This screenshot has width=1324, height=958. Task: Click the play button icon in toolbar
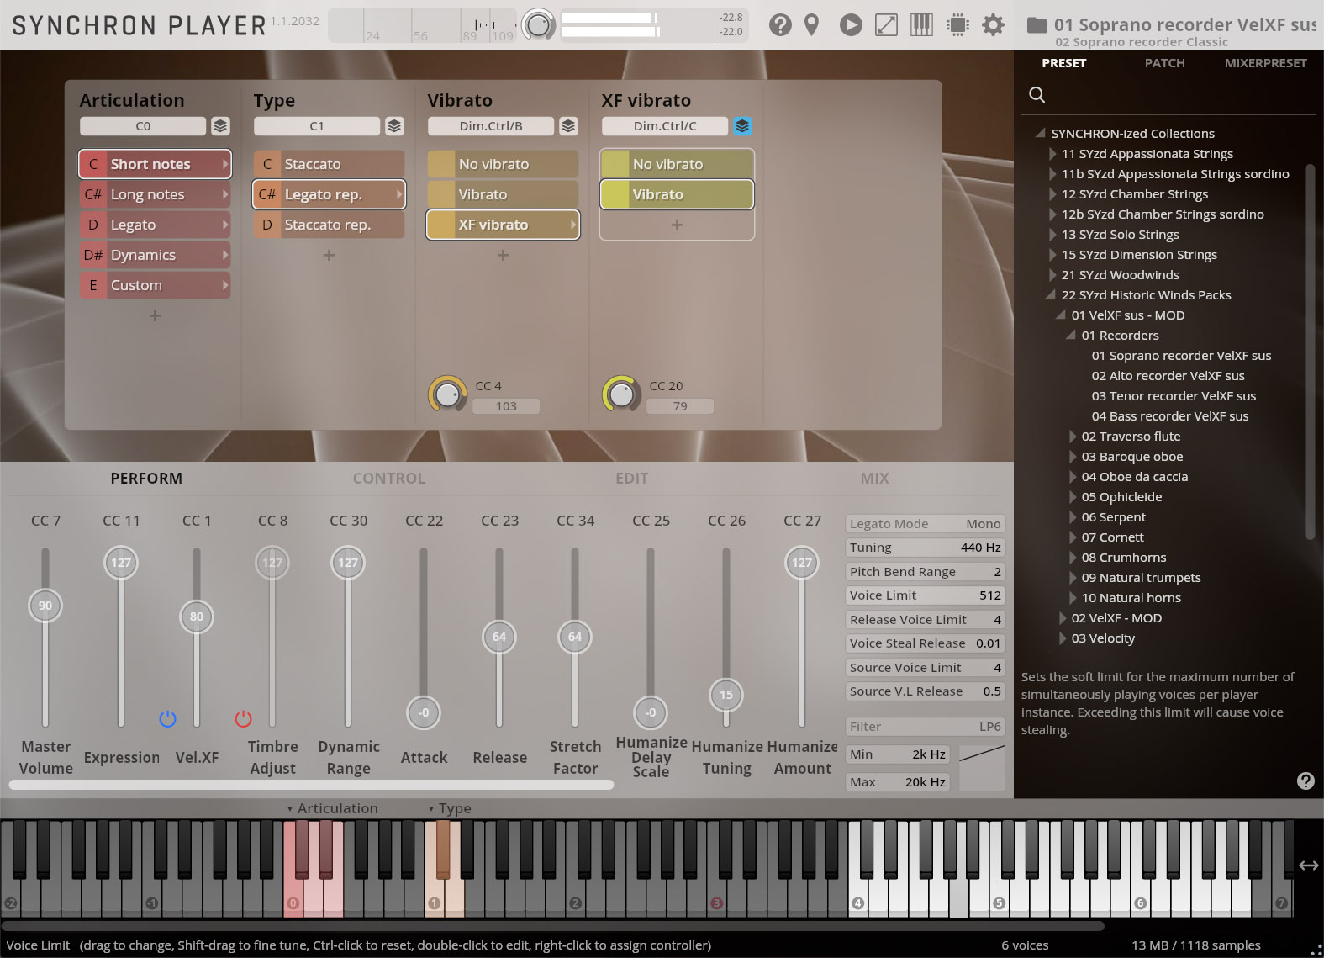point(851,25)
